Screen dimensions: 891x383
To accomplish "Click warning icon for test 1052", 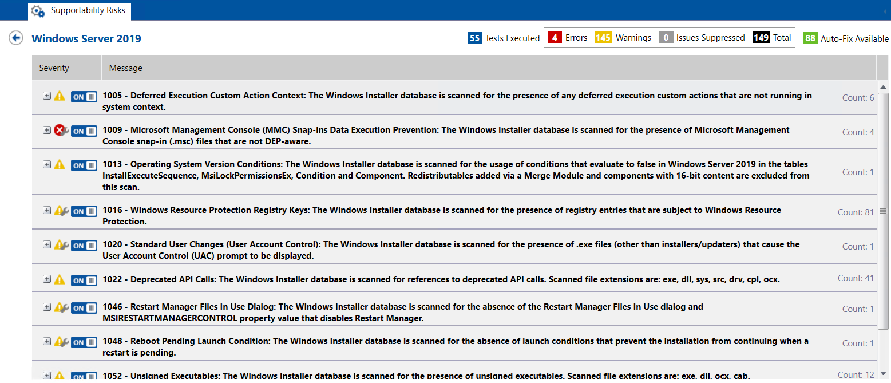I will click(60, 376).
